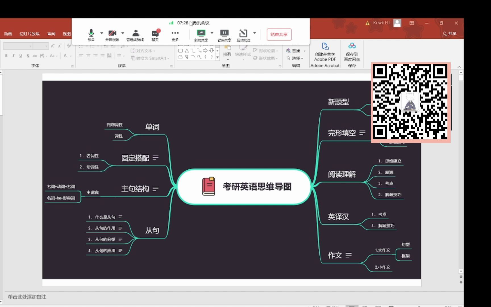Click Create and Share Adobe PDF
The width and height of the screenshot is (491, 307).
click(x=325, y=52)
